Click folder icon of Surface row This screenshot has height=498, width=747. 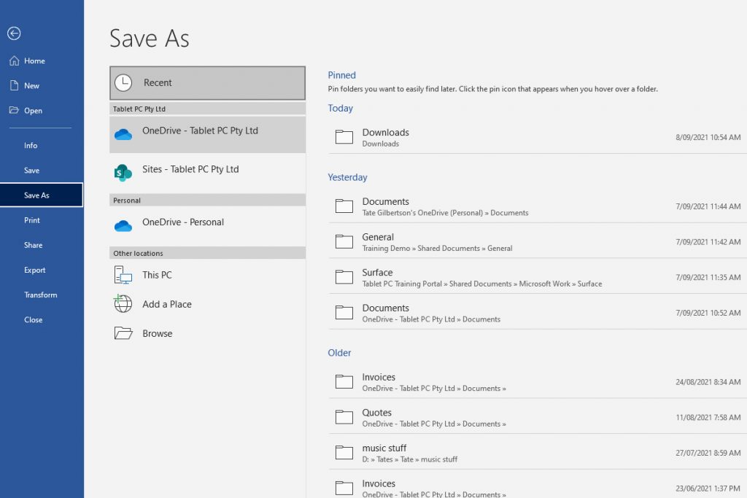coord(344,276)
